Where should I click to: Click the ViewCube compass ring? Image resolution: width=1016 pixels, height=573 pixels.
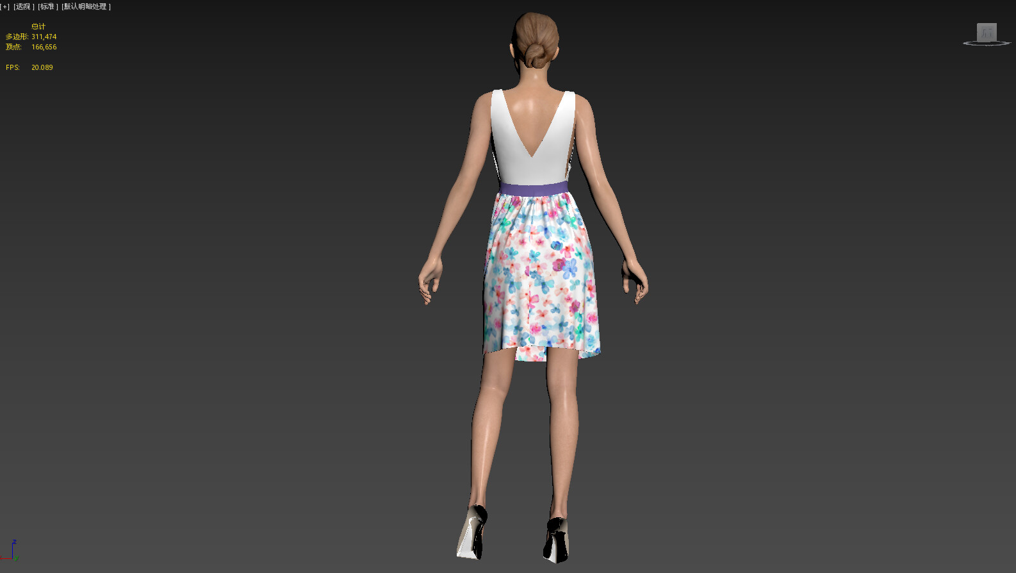click(x=987, y=44)
